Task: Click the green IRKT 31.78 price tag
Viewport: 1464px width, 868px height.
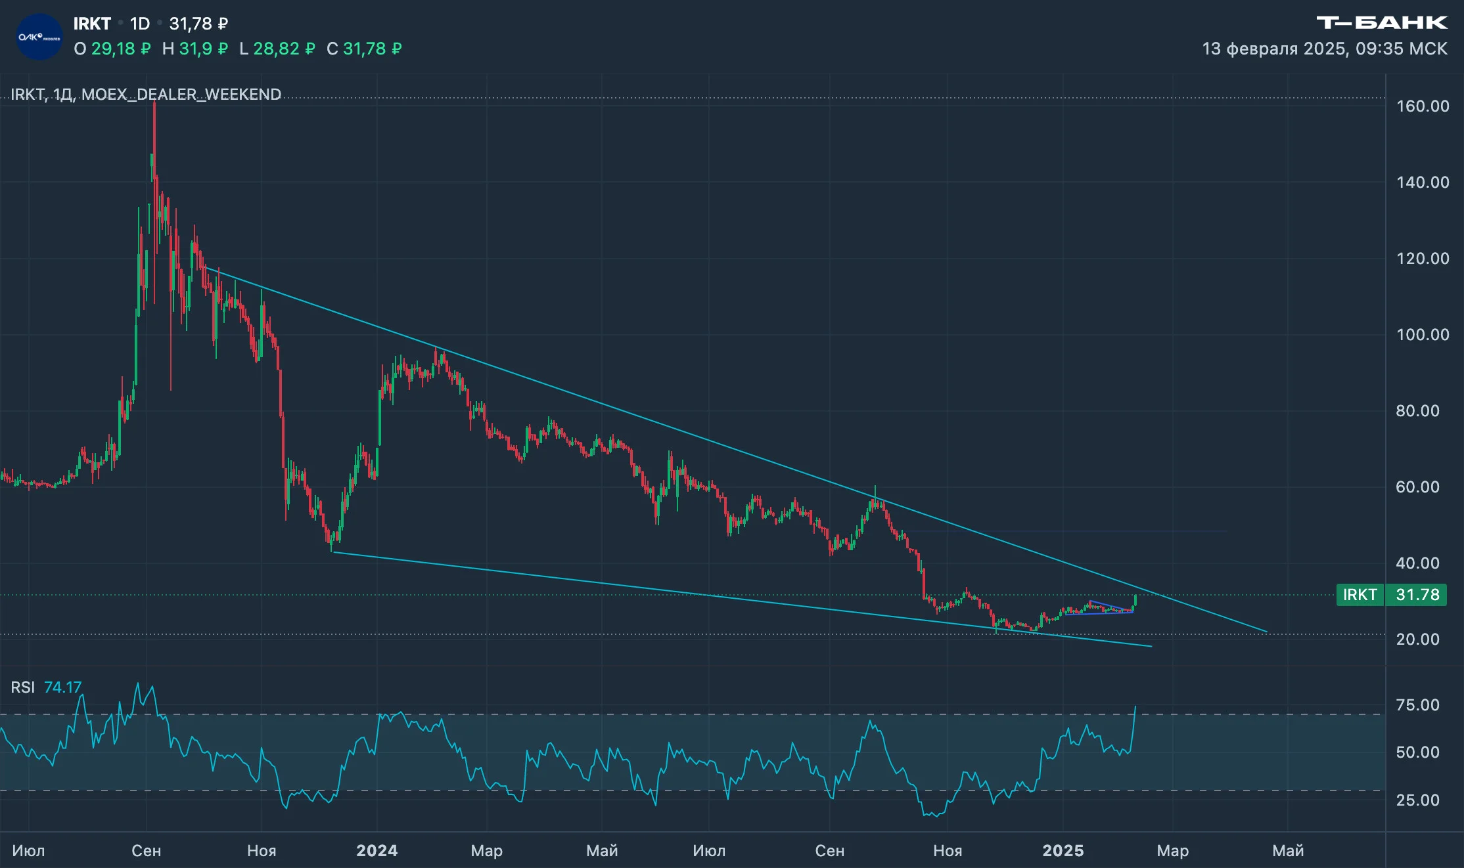Action: coord(1391,595)
